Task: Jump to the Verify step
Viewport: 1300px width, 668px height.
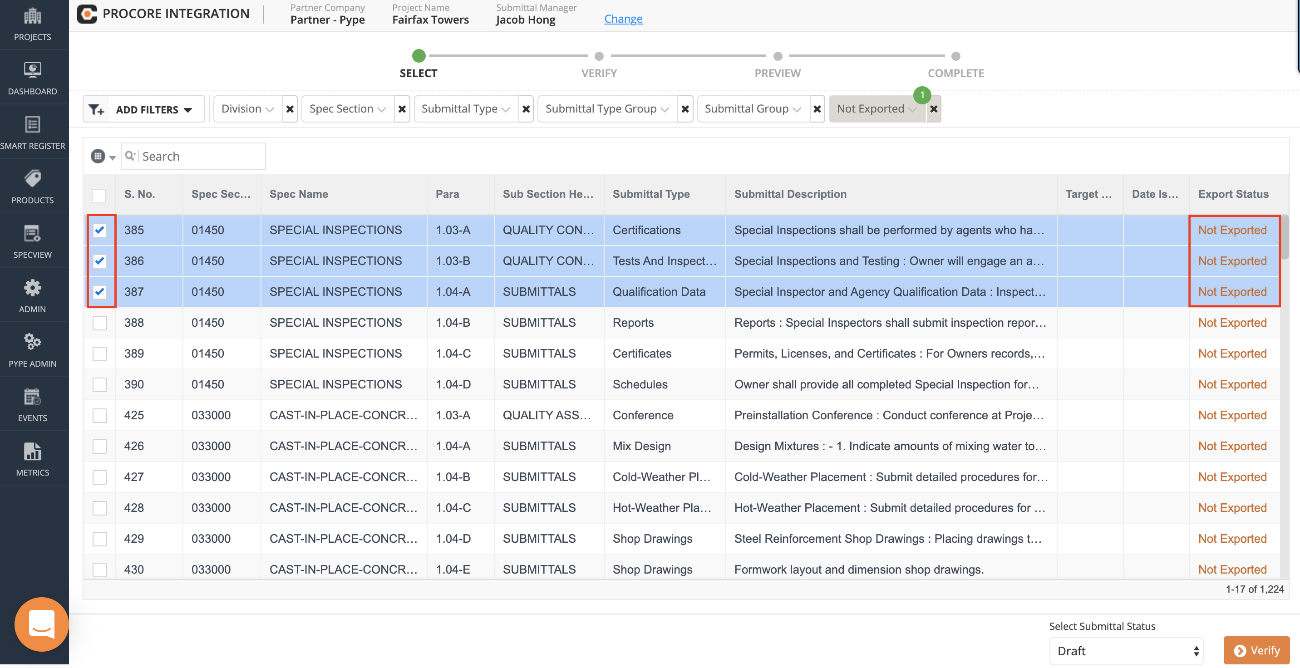Action: click(x=599, y=57)
